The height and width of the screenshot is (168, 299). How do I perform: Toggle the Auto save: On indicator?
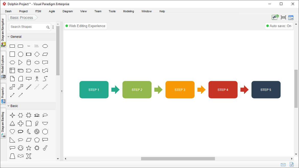coord(279,26)
